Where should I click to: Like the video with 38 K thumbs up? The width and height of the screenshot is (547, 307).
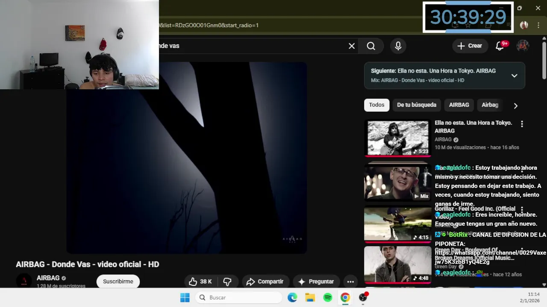tap(200, 281)
